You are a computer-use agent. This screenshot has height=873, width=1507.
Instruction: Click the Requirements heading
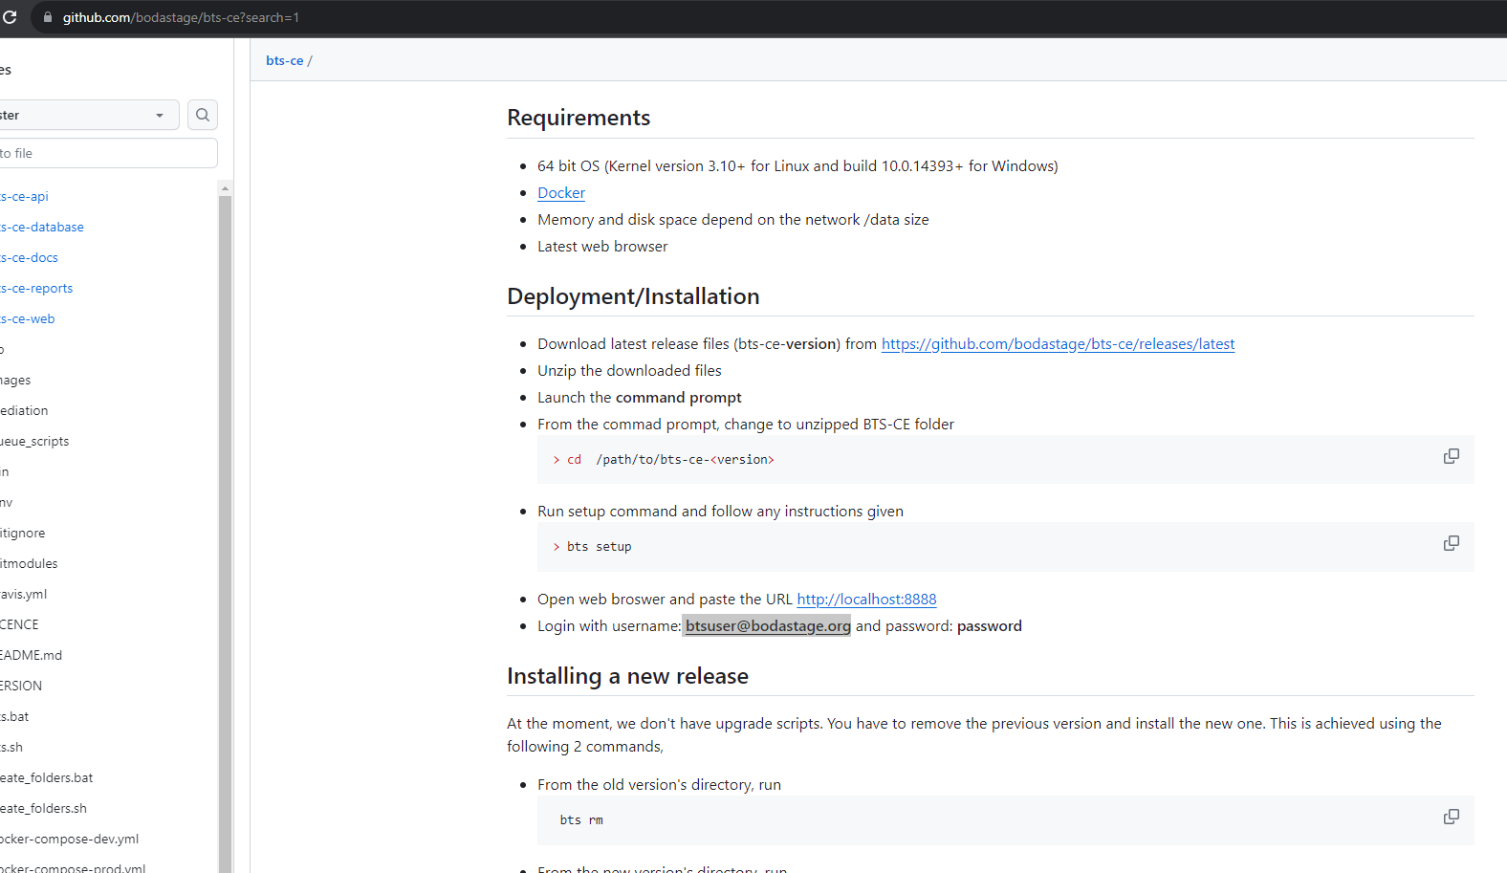click(579, 118)
